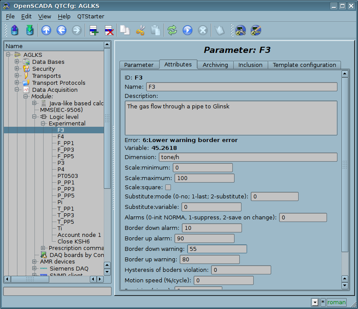Open the File menu
The height and width of the screenshot is (309, 358).
[x=10, y=17]
